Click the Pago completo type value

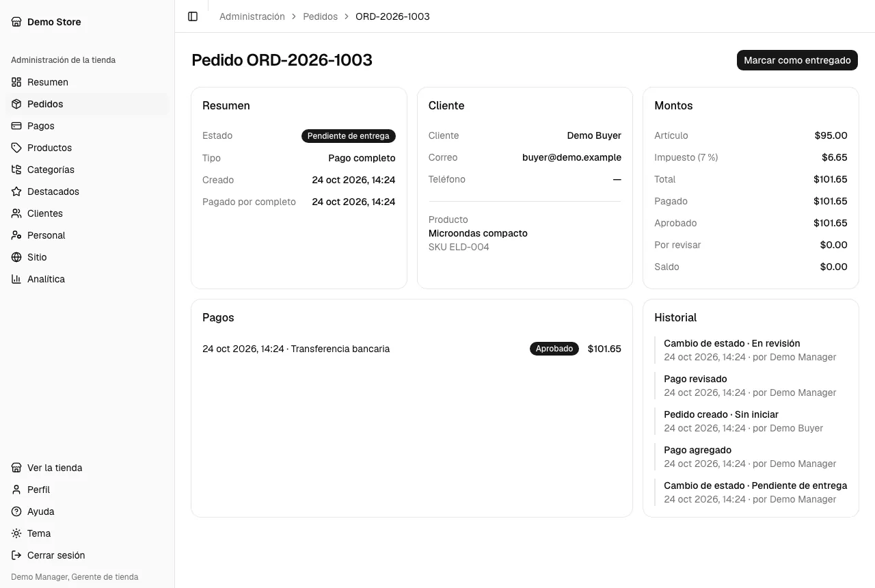click(362, 158)
